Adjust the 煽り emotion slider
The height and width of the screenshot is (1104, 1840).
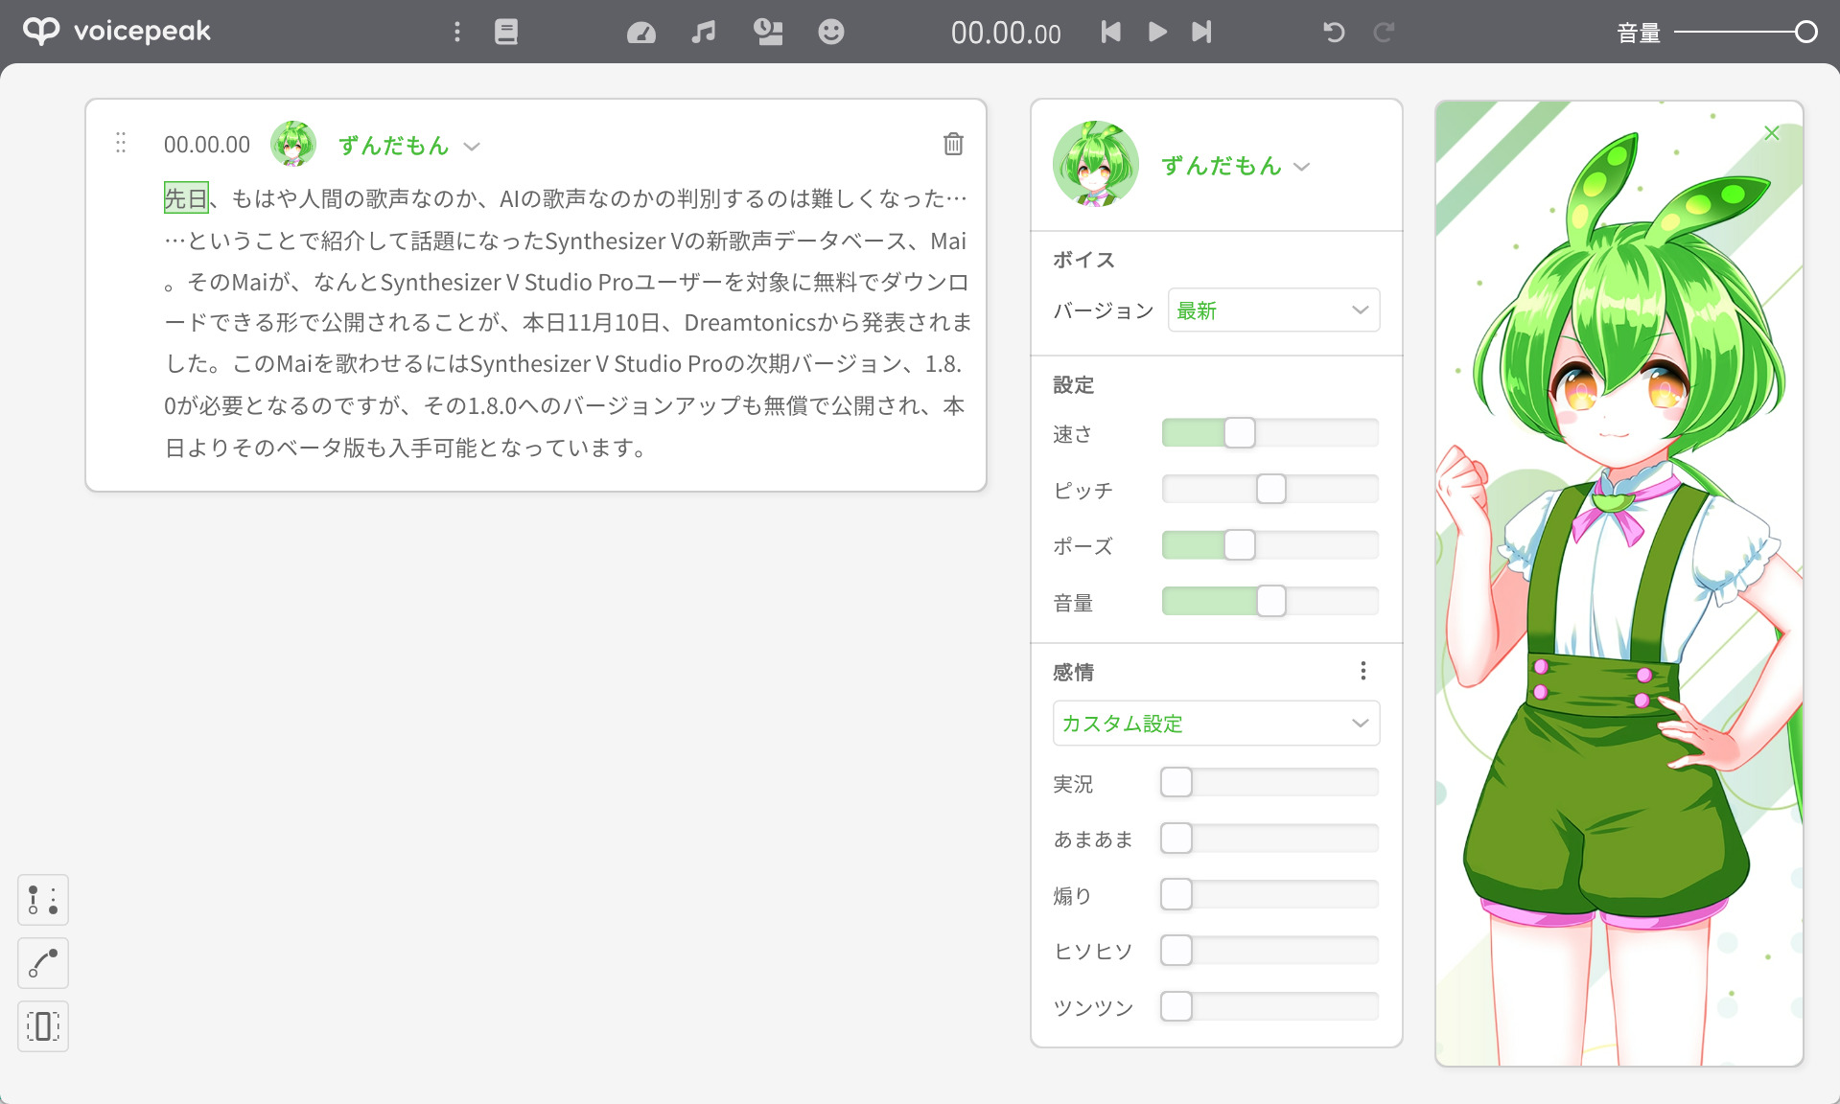1270,894
